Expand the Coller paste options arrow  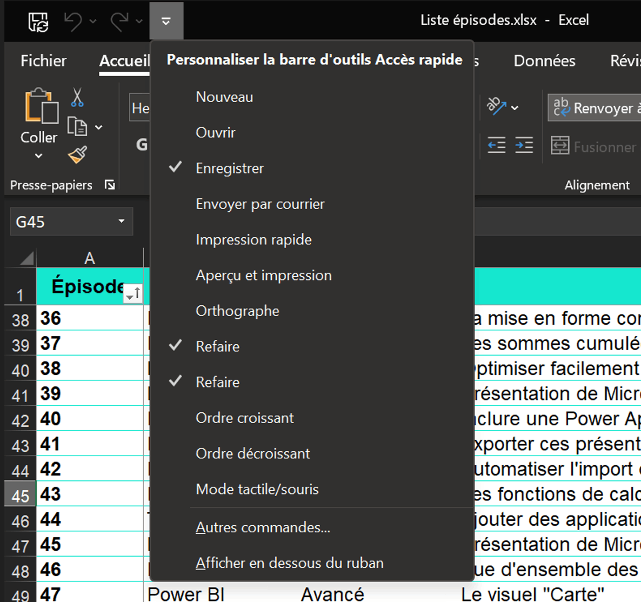38,156
